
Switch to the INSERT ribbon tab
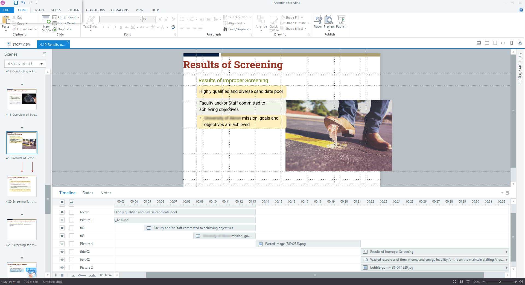tap(39, 10)
